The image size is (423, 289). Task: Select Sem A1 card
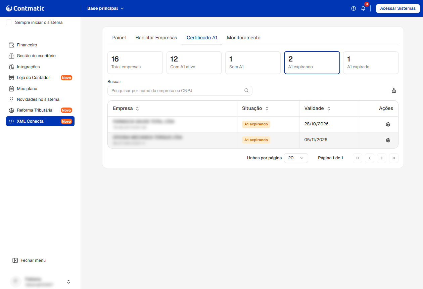[253, 63]
